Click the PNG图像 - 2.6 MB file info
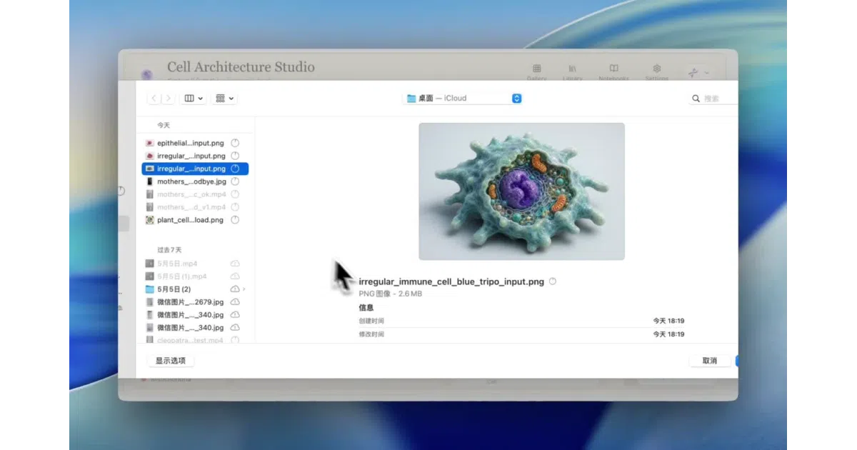 pyautogui.click(x=390, y=294)
